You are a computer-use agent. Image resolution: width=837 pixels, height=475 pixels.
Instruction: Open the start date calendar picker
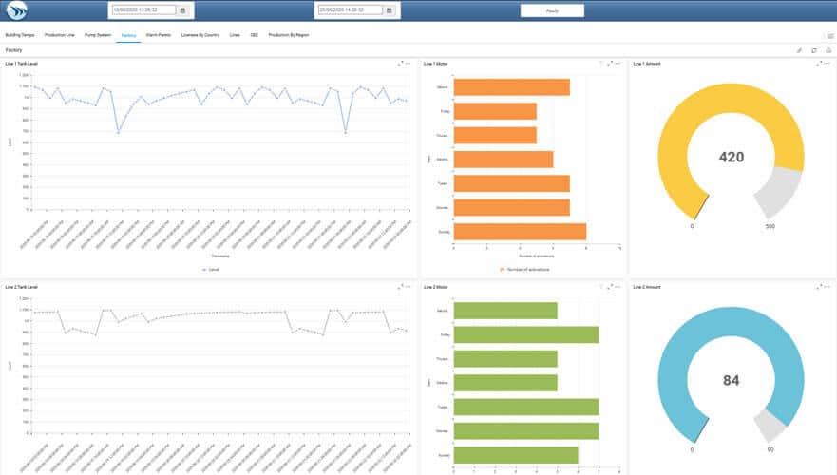tap(182, 10)
